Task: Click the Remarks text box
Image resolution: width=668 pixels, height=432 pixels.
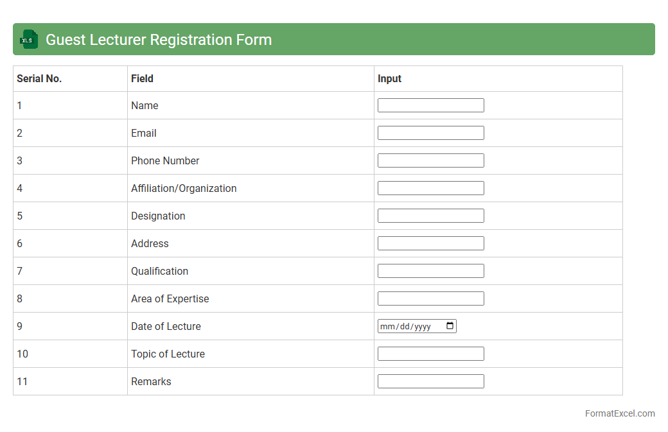Action: (430, 381)
